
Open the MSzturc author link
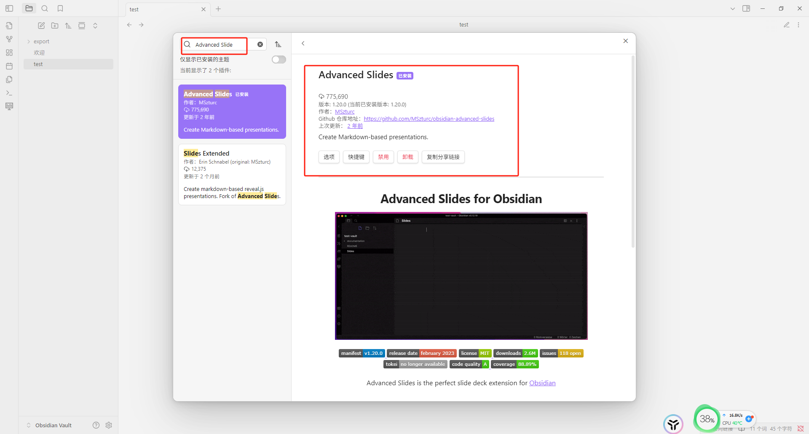[344, 111]
